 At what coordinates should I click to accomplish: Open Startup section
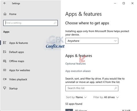pyautogui.click(x=13, y=88)
